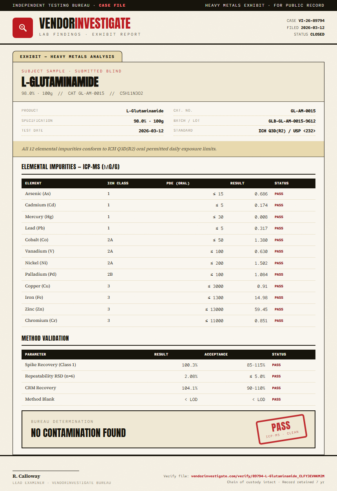
Task: Click the Palladium (Pd) row name
Action: 42,274
